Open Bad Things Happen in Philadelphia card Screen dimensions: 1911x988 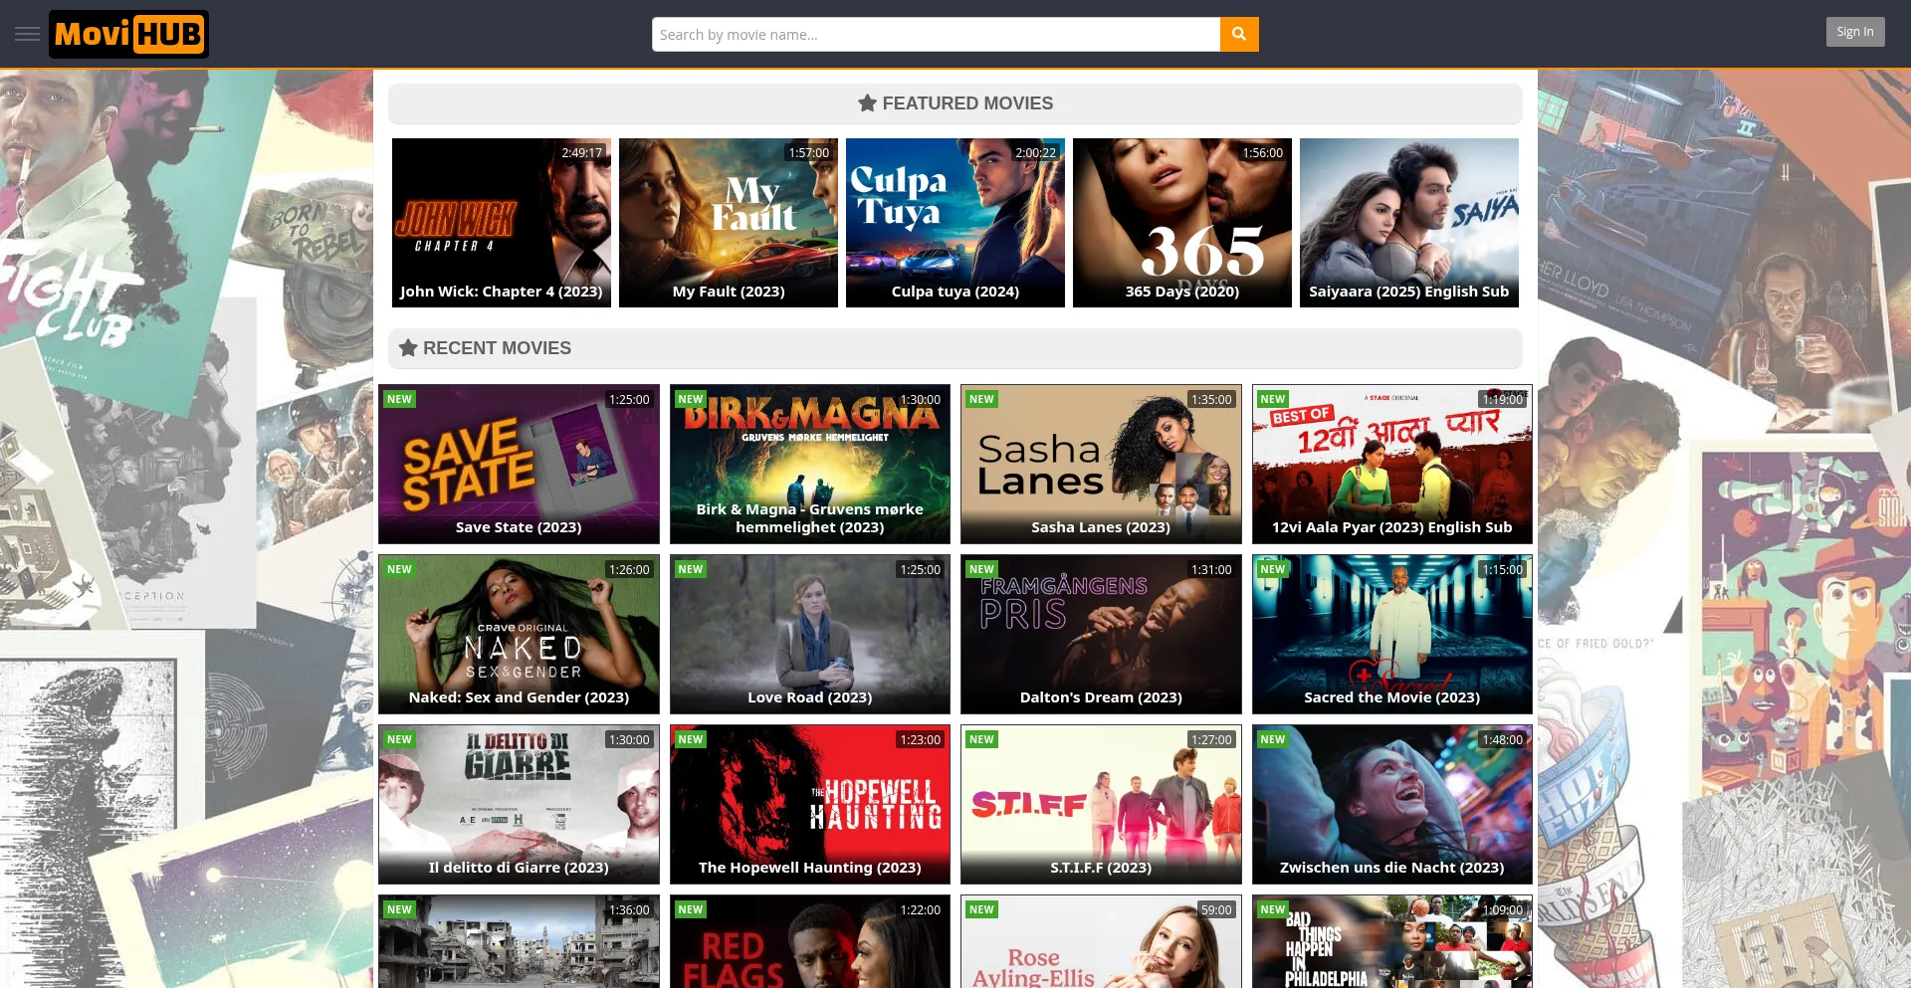(x=1392, y=941)
